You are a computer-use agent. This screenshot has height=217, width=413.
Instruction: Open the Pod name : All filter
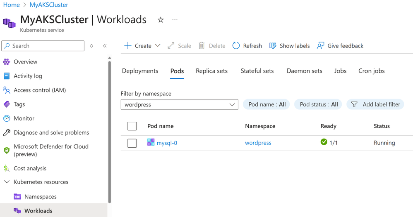266,104
